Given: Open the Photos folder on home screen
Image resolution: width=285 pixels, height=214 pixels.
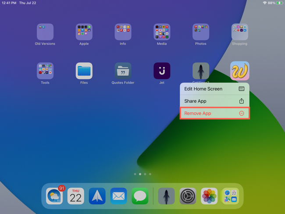Looking at the screenshot, I should tap(201, 32).
